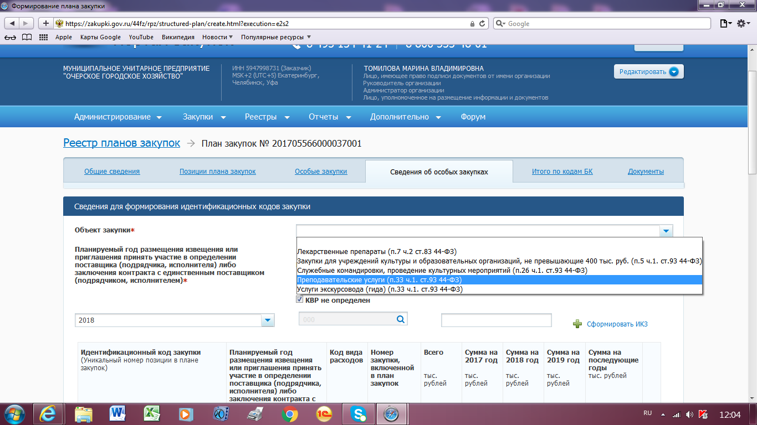757x425 pixels.
Task: Select Преподавательские услуги option in list
Action: click(x=380, y=280)
